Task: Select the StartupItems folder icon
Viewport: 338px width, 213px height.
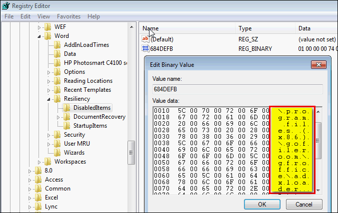Action: pyautogui.click(x=67, y=126)
